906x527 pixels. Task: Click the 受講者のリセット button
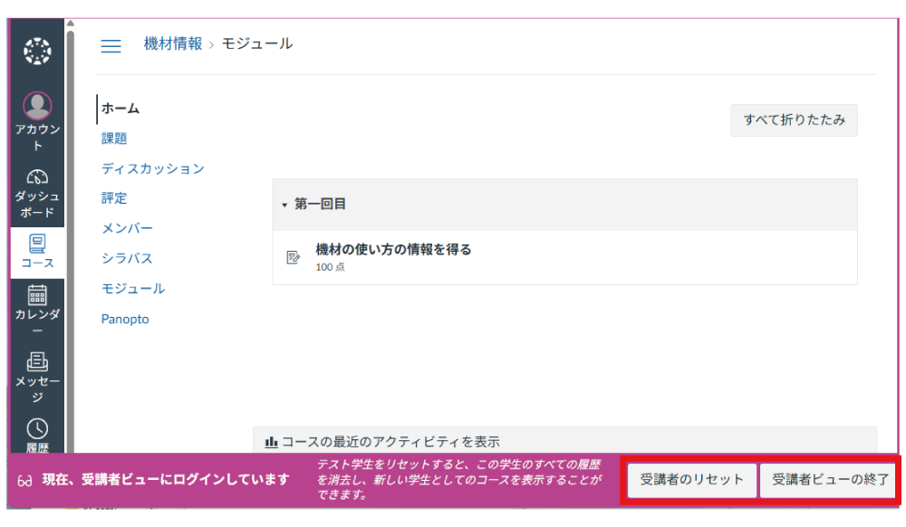pyautogui.click(x=692, y=479)
